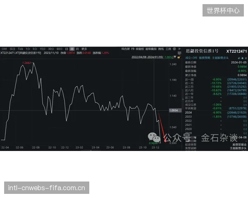The width and height of the screenshot is (248, 198).
Task: Expand more toolbar options with double chevron
Action: [x=179, y=49]
